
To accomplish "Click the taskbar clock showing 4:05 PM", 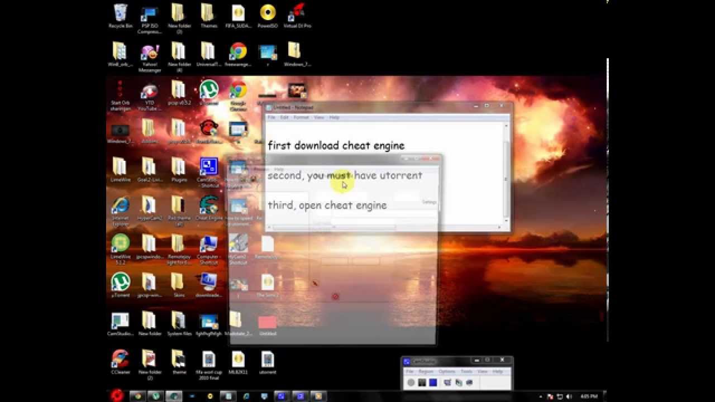I will coord(589,396).
